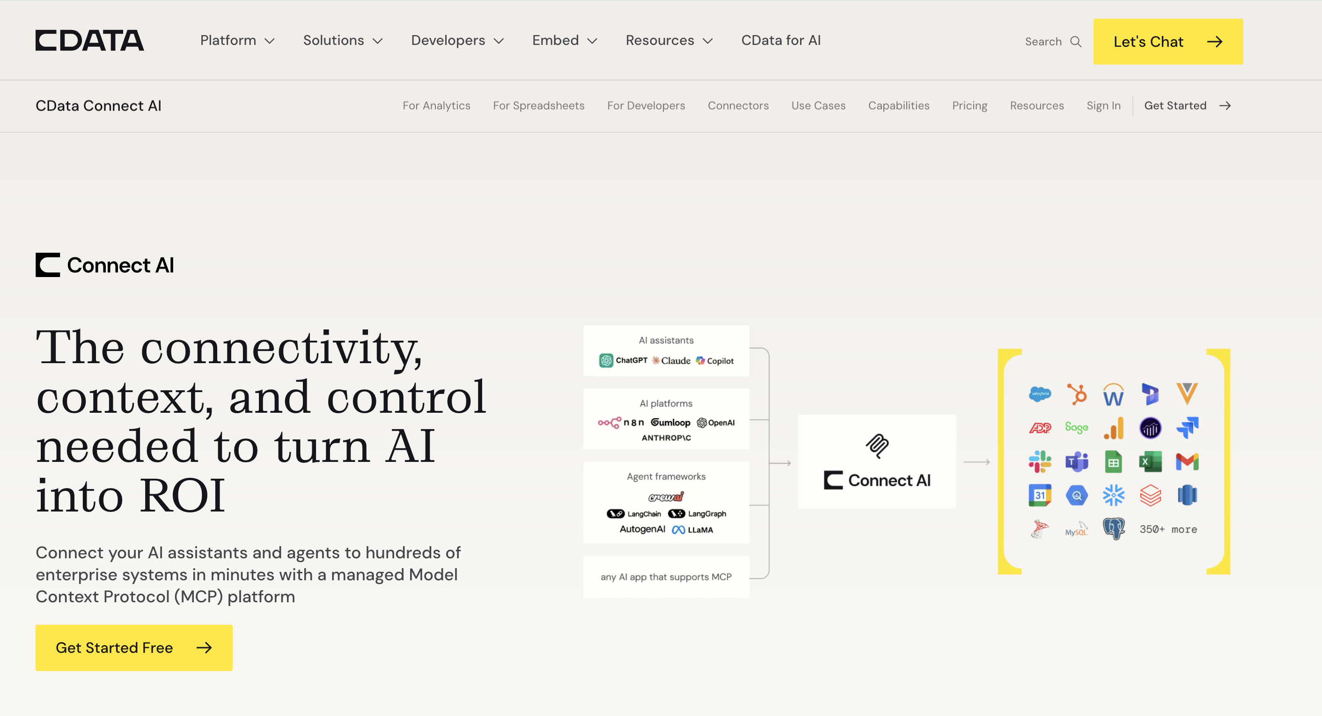The width and height of the screenshot is (1322, 716).
Task: Click the ChatGPT logo in AI assistants
Action: tap(623, 360)
